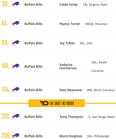Screen dimensions: 116x139
Task: Click CB, Virginia Tech position text
Action: click(x=95, y=5)
